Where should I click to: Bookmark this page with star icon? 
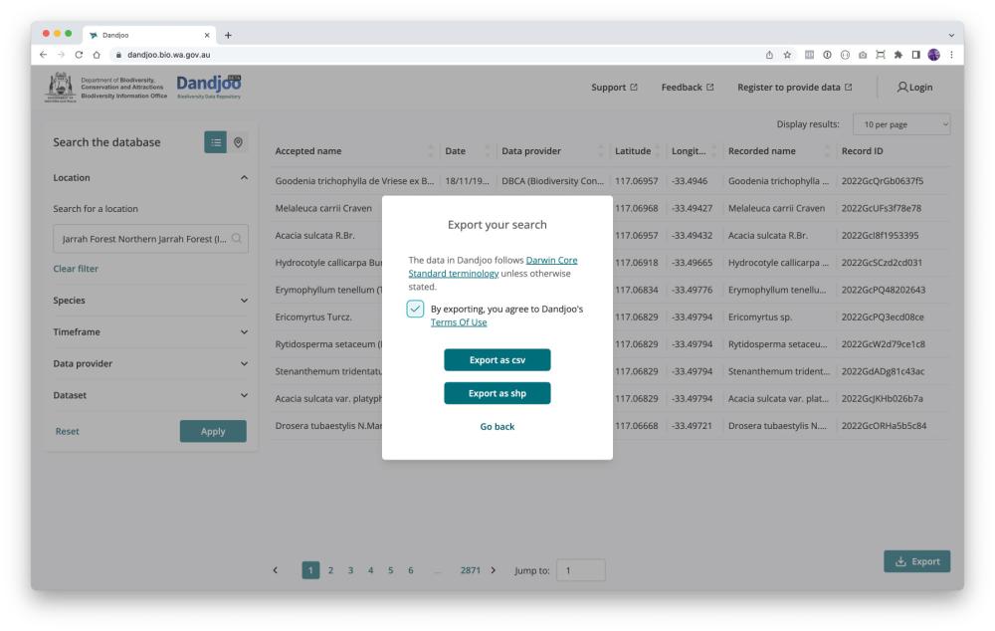[787, 55]
